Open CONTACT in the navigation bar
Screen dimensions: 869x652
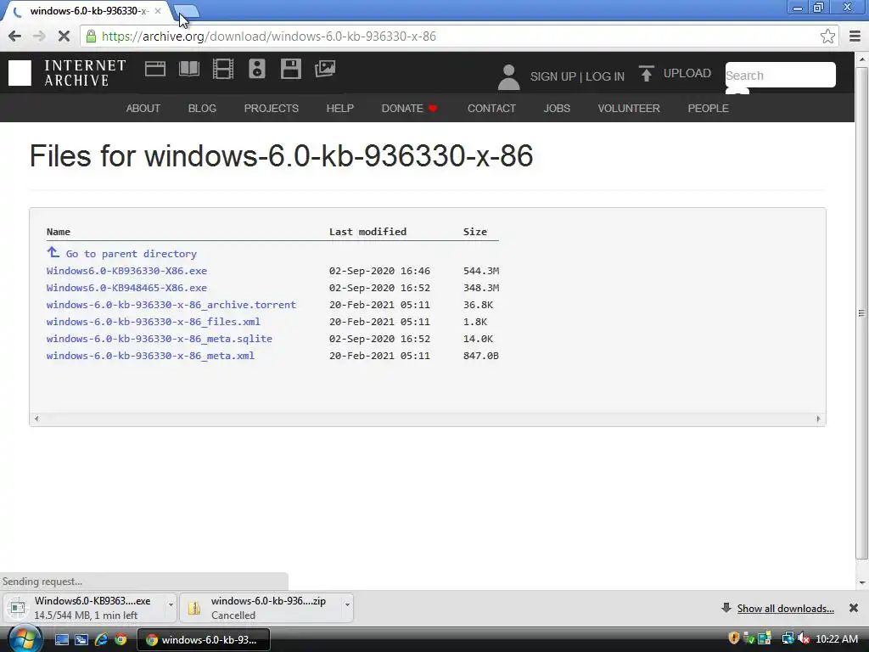point(491,108)
